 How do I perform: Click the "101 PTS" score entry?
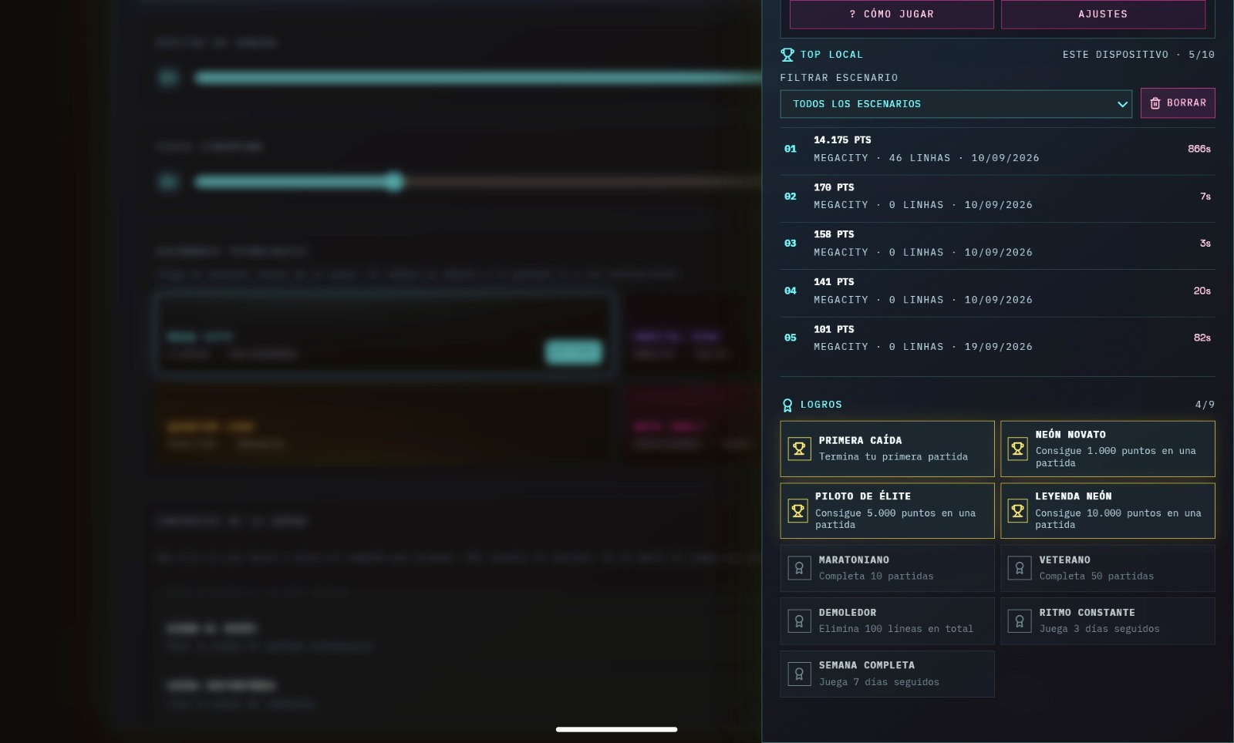coord(834,329)
